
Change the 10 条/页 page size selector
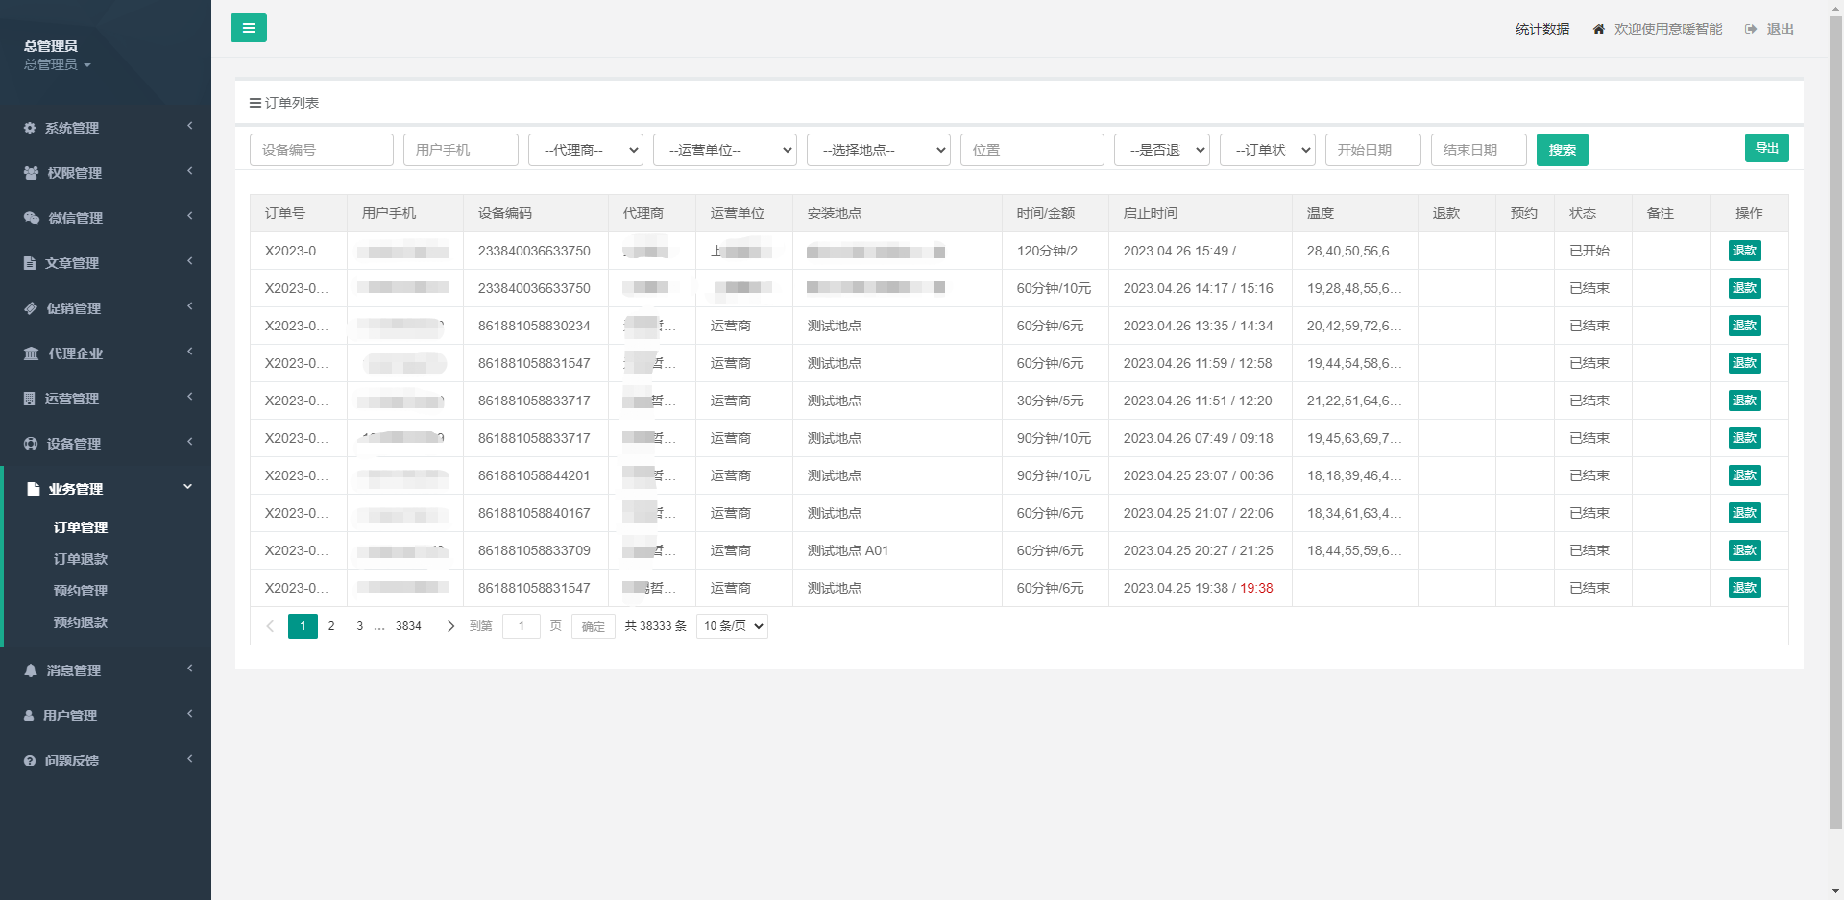tap(732, 626)
